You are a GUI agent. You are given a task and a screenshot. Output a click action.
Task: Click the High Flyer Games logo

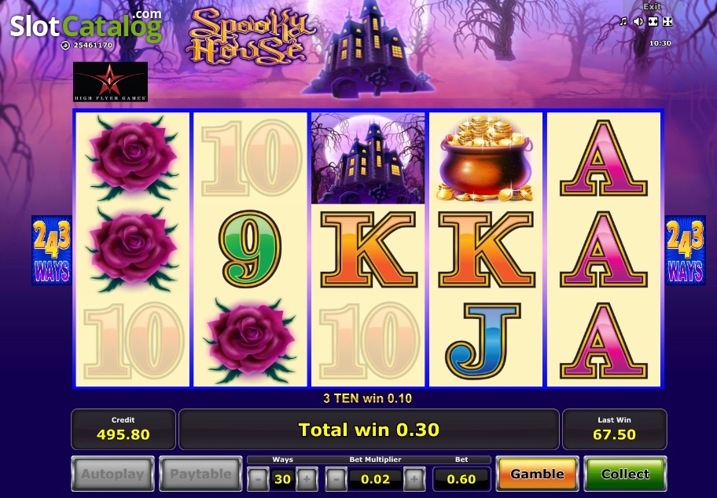click(x=111, y=82)
